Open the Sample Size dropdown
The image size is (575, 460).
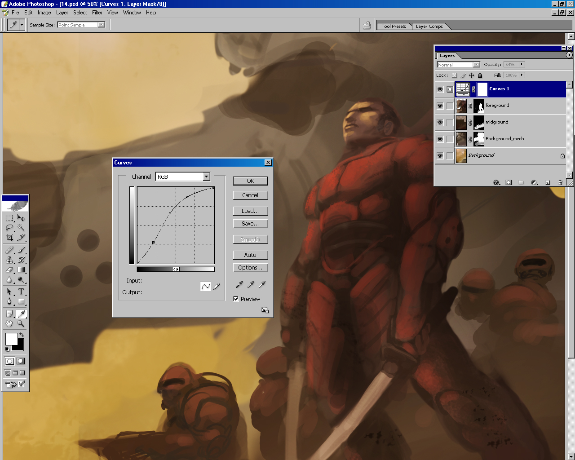pos(101,25)
